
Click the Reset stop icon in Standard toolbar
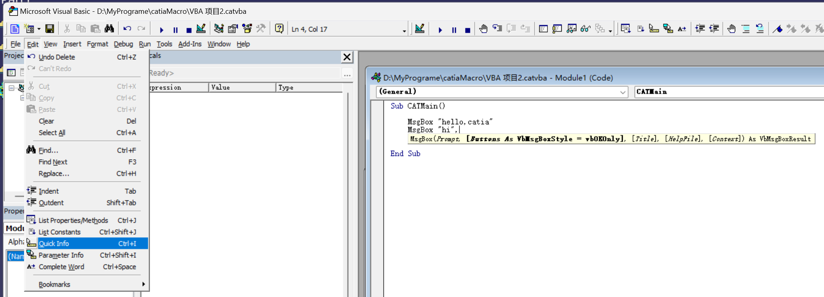click(x=189, y=30)
